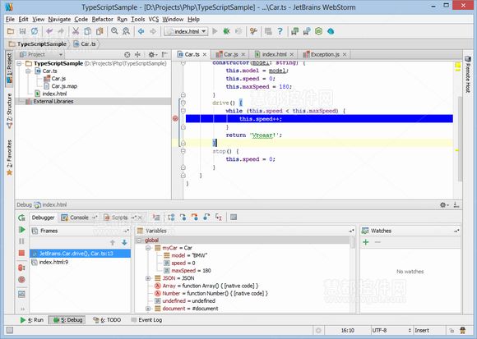This screenshot has height=339, width=477.
Task: Run index.html with green play icon
Action: click(215, 31)
